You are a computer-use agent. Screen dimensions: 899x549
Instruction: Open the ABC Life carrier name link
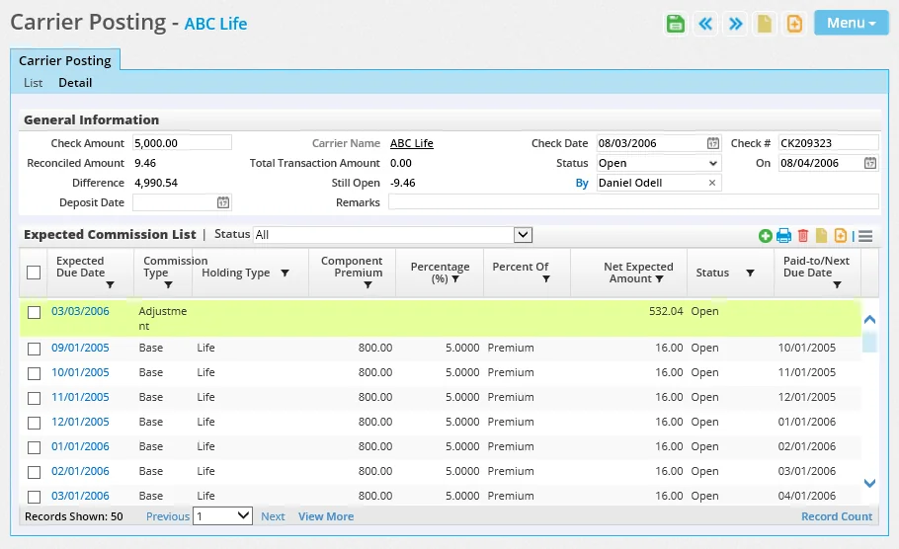[411, 143]
